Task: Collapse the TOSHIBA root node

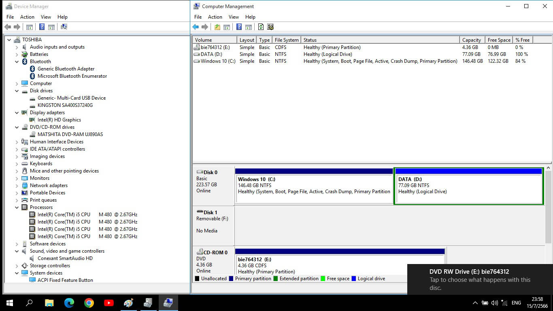Action: click(x=9, y=40)
